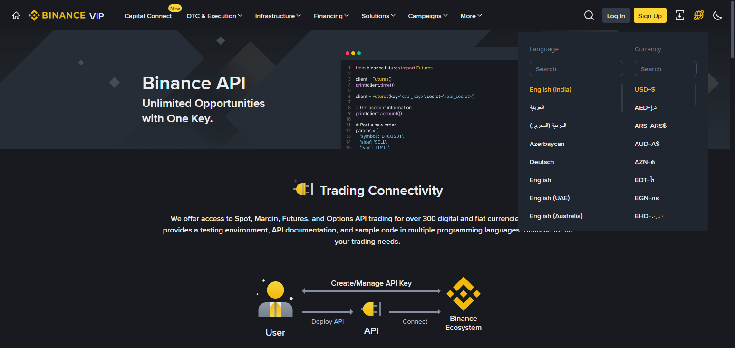Click the currency list scrollbar
735x348 pixels.
696,95
